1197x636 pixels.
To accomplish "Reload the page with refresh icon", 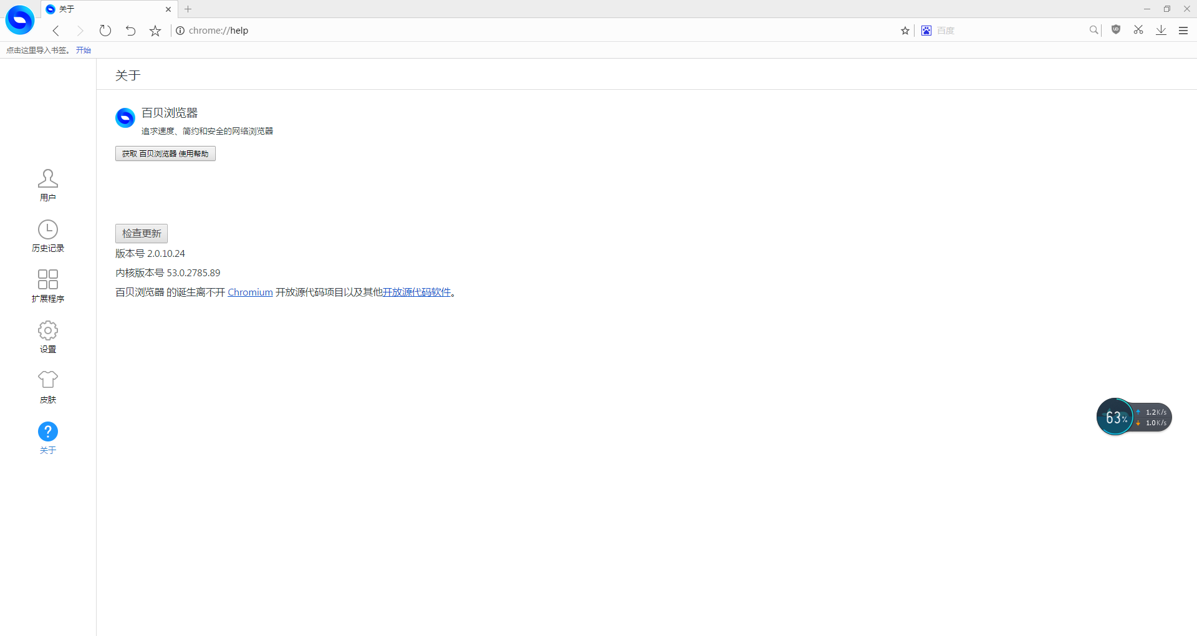I will pyautogui.click(x=105, y=31).
